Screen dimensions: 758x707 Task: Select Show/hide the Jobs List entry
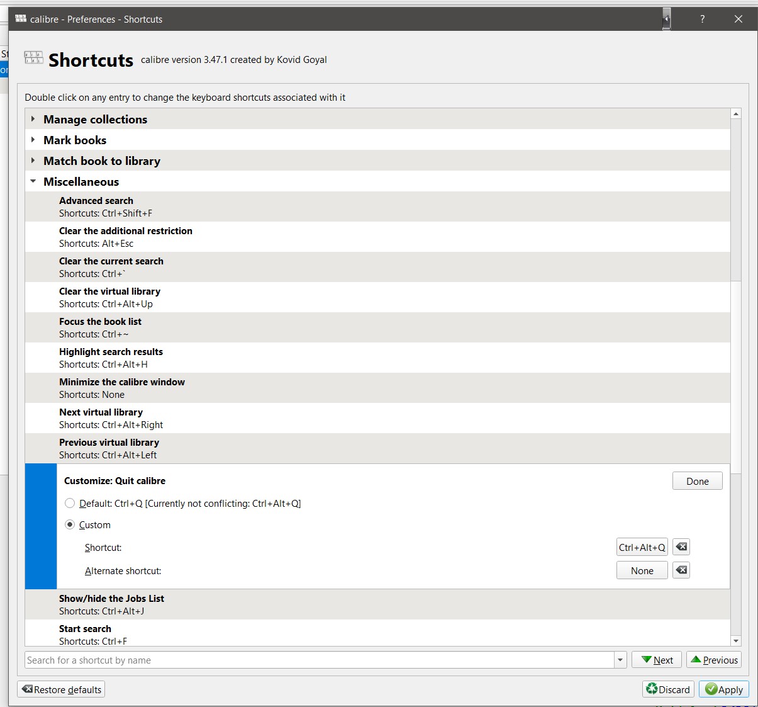(377, 604)
